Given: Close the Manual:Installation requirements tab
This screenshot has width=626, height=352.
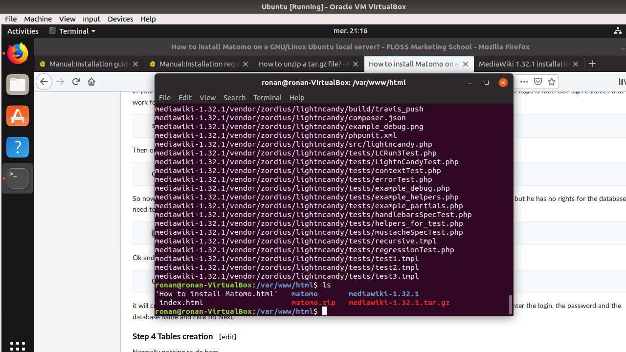Looking at the screenshot, I should 246,64.
